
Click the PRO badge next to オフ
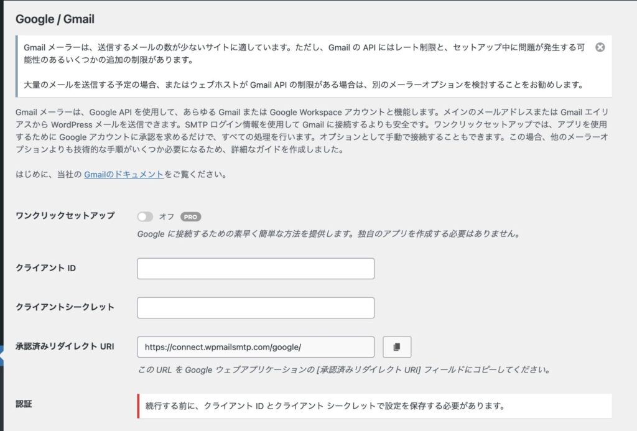click(x=190, y=216)
